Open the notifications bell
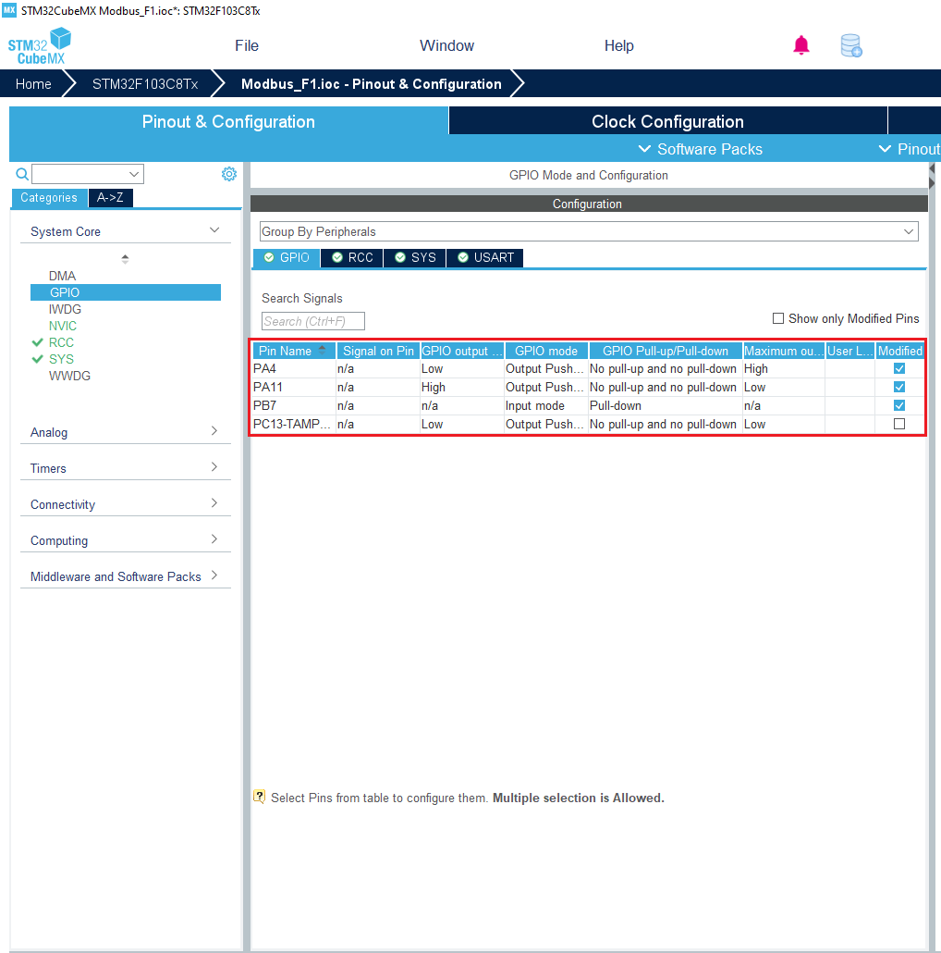 (x=801, y=45)
